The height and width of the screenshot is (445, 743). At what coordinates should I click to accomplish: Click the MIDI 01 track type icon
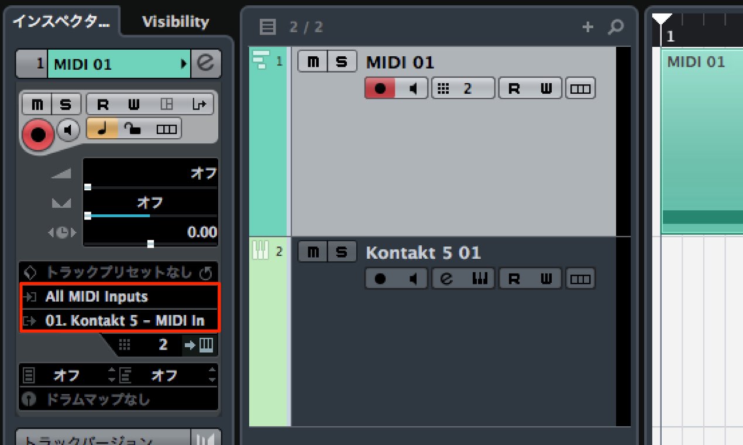pos(260,60)
